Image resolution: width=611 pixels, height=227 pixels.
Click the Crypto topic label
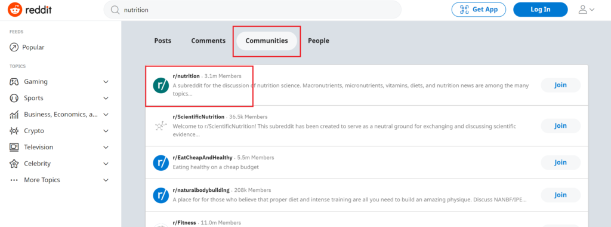click(x=34, y=131)
